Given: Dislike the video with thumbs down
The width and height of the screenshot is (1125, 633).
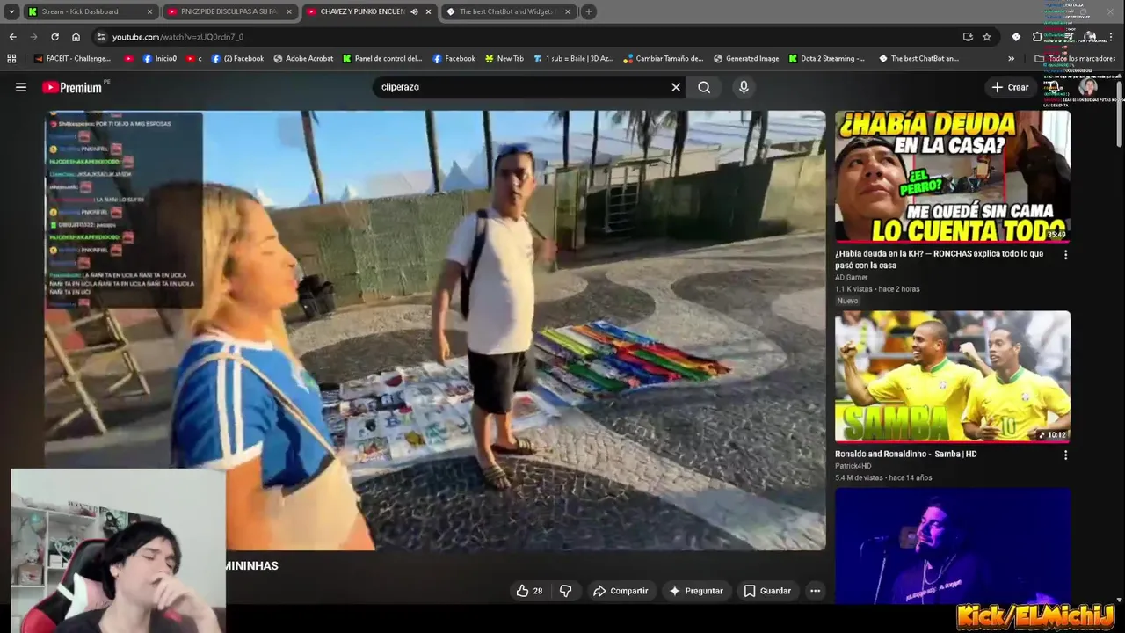Looking at the screenshot, I should (565, 591).
